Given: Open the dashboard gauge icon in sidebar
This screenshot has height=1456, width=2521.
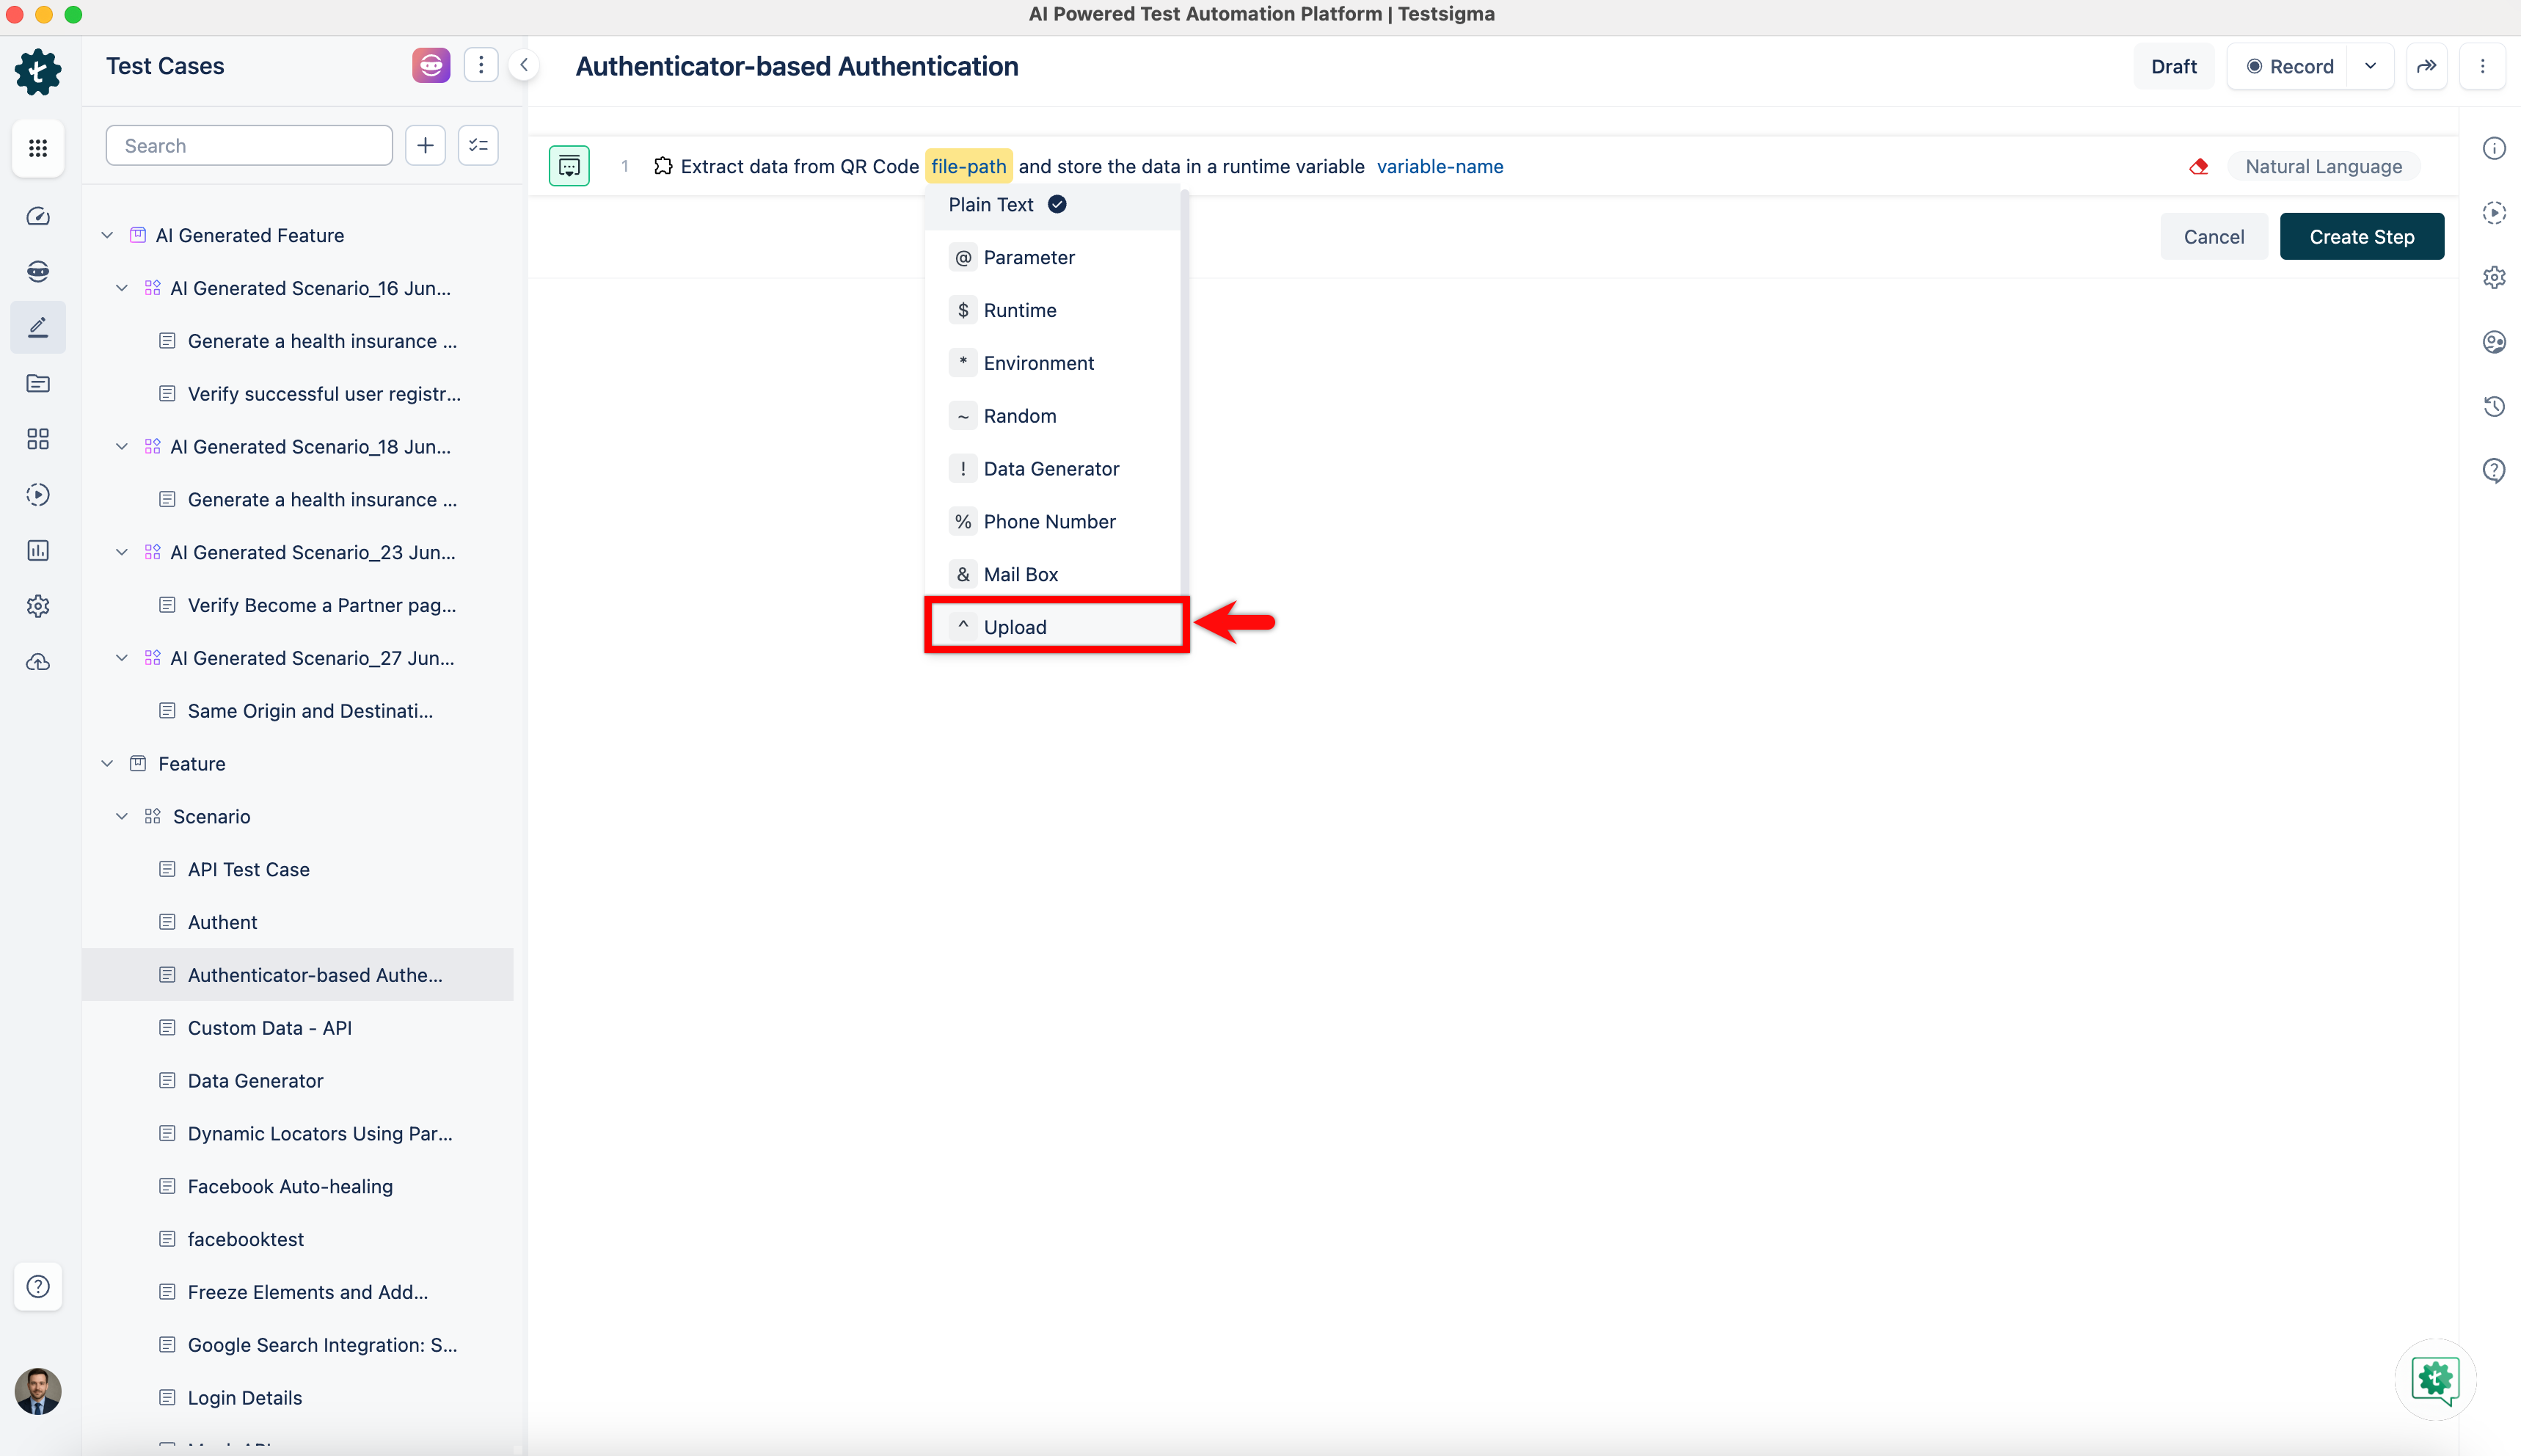Looking at the screenshot, I should tap(38, 216).
